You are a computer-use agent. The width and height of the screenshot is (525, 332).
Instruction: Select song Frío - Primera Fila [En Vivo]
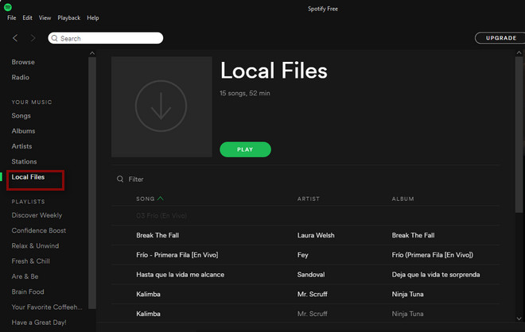pos(177,255)
